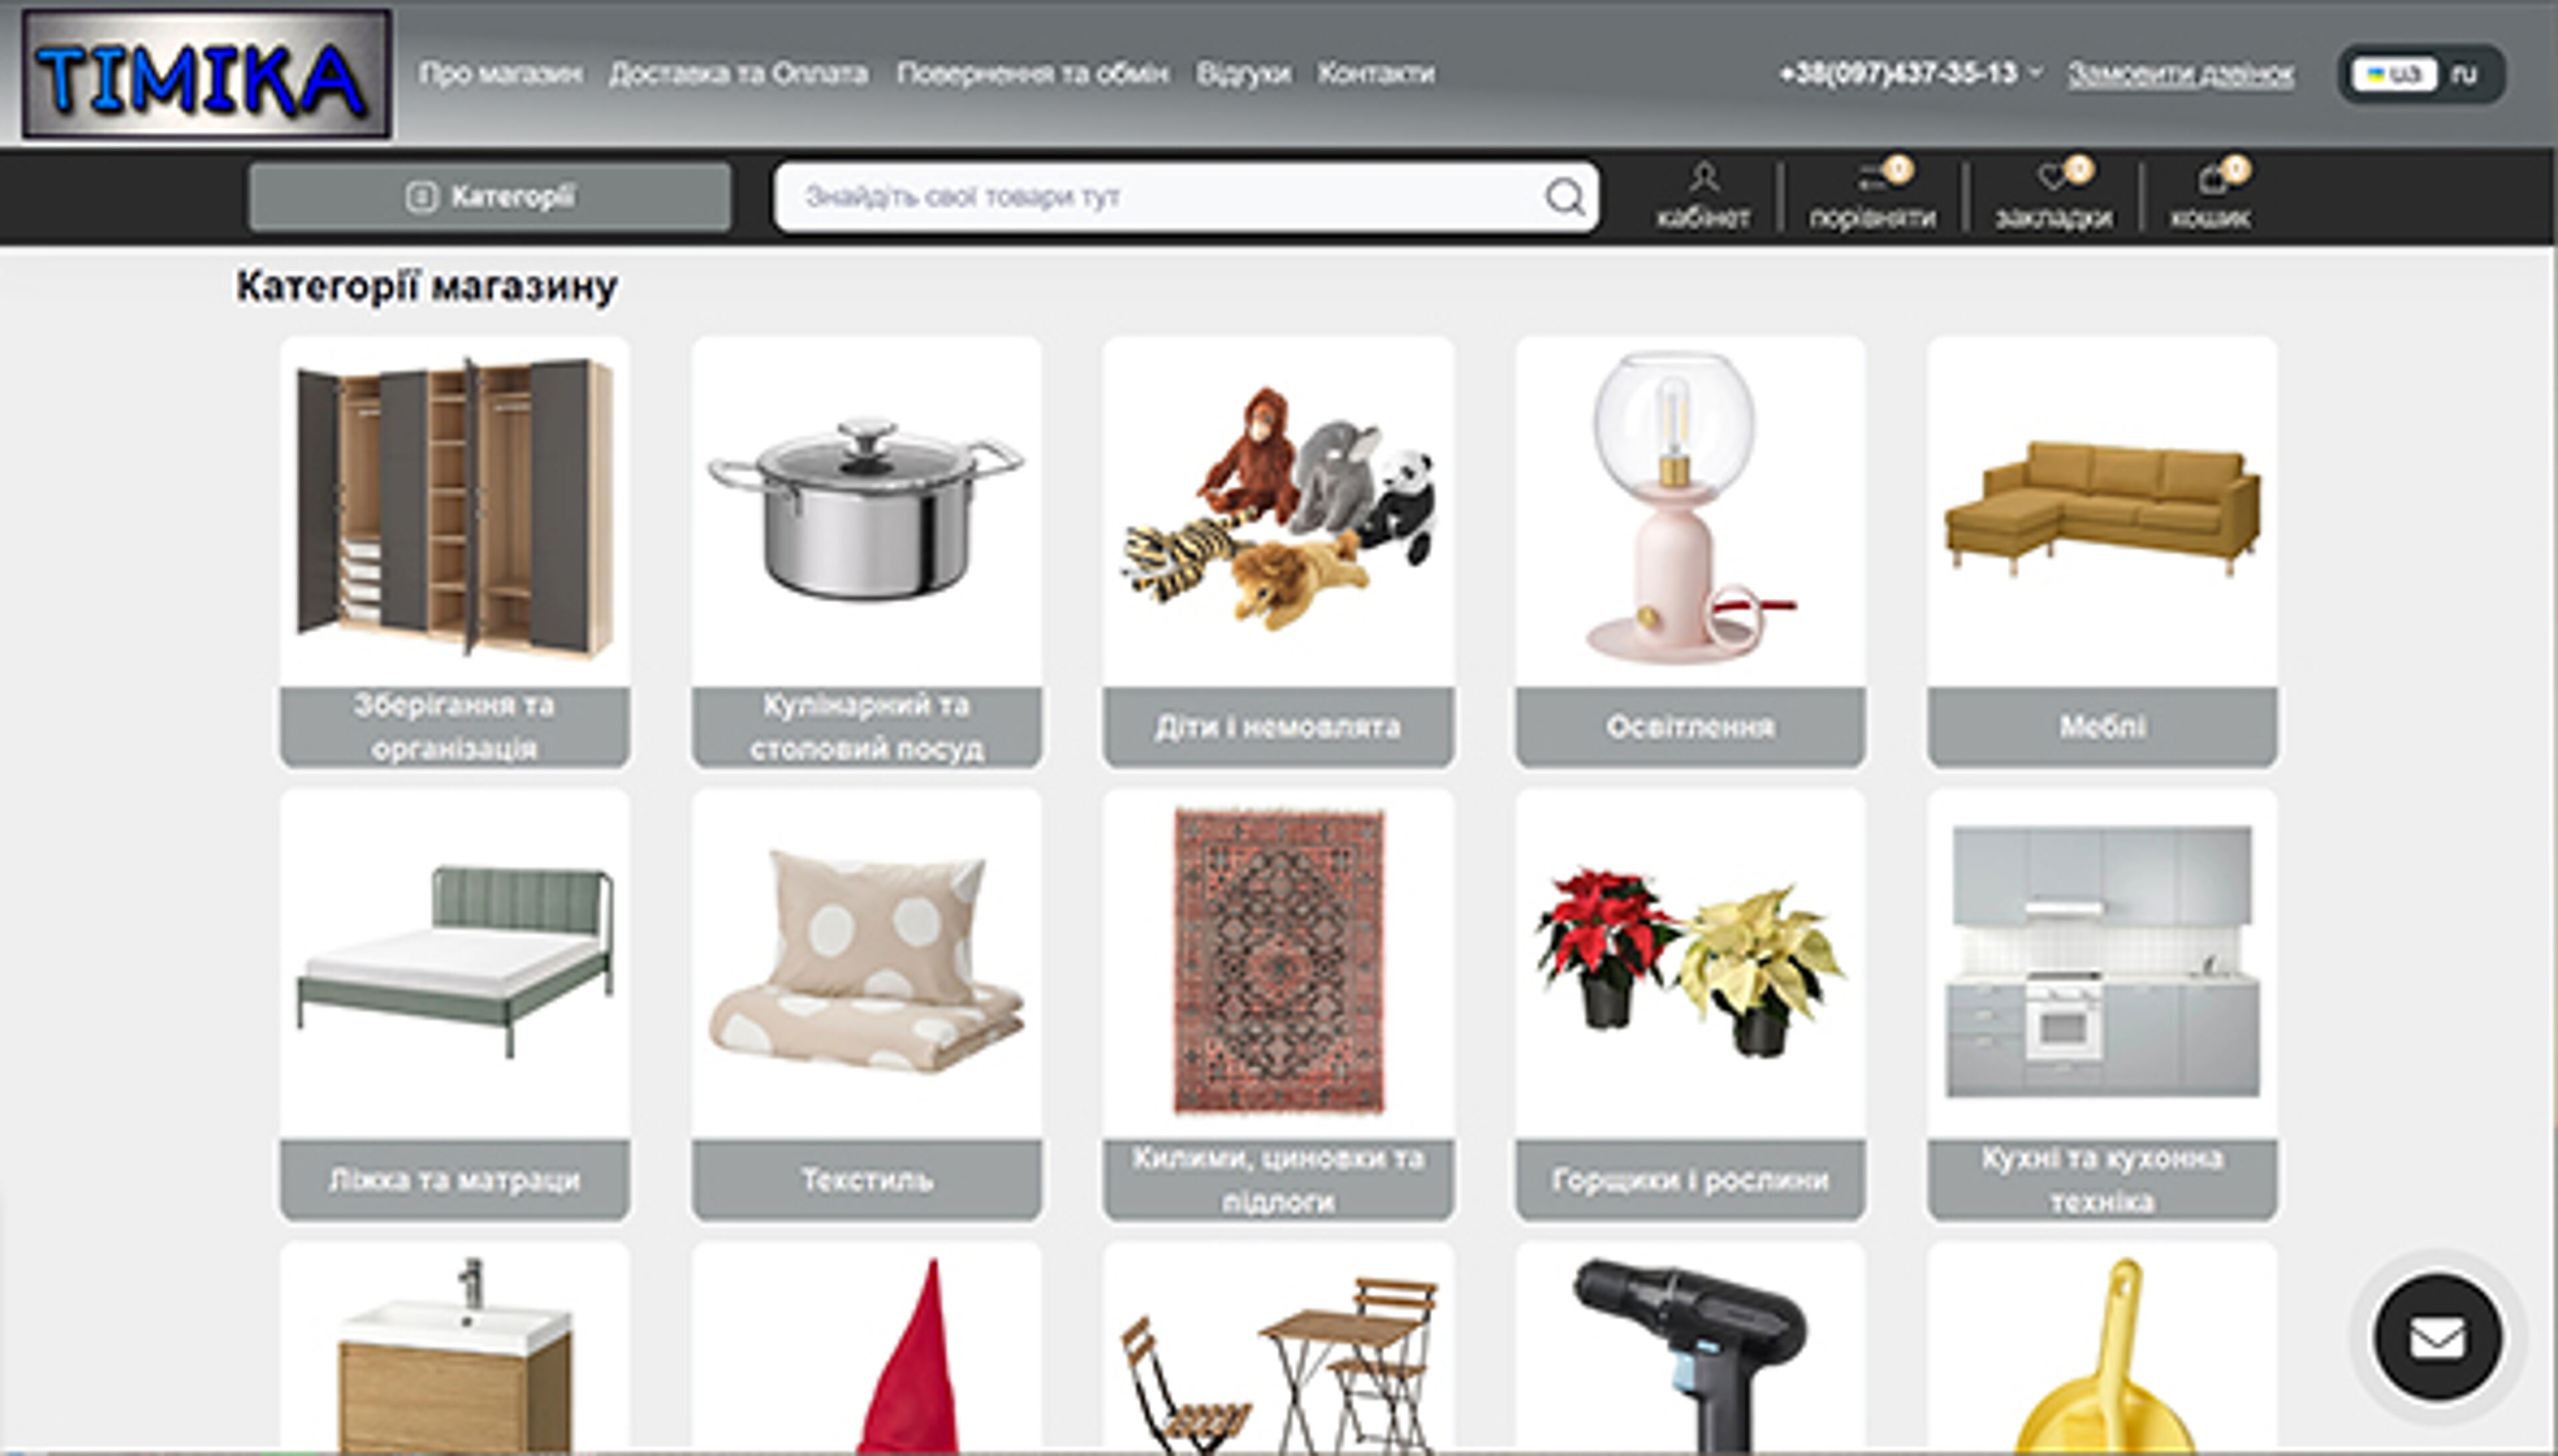The height and width of the screenshot is (1456, 2558).
Task: Click the TIMIKA logo
Action: coord(207,74)
